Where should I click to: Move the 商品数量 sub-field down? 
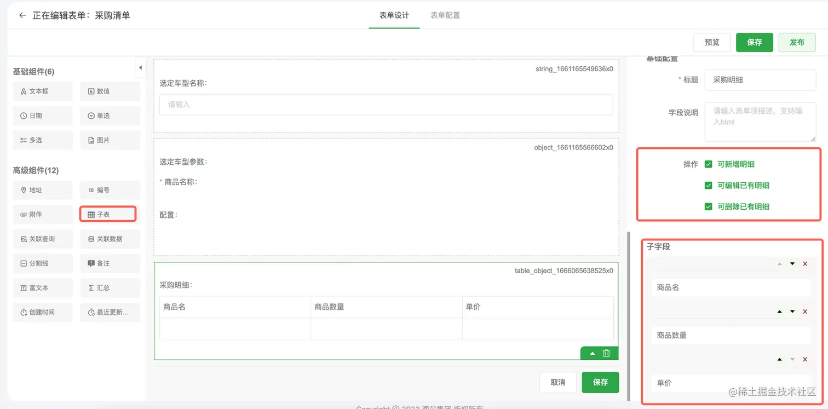tap(792, 312)
